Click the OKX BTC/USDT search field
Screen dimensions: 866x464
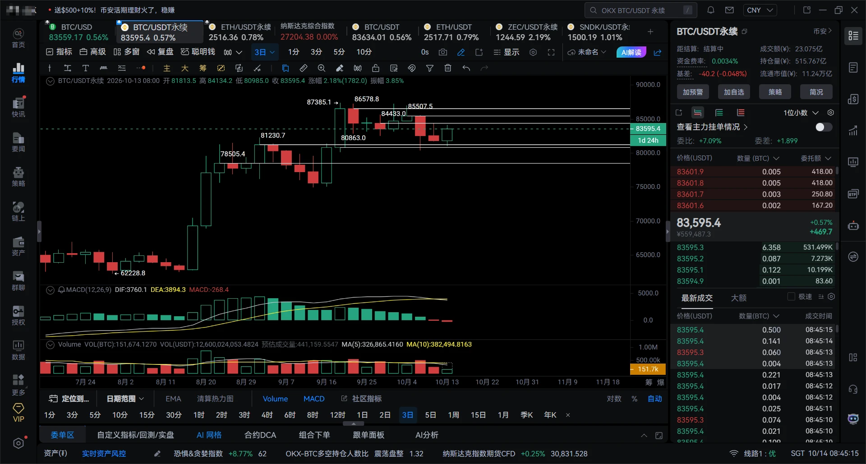[641, 10]
